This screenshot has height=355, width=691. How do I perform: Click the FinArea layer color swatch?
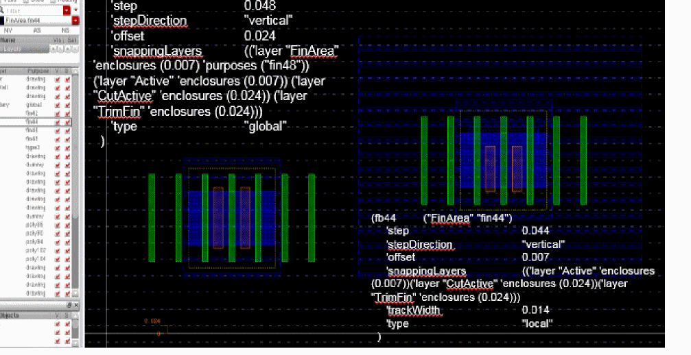pos(2,21)
